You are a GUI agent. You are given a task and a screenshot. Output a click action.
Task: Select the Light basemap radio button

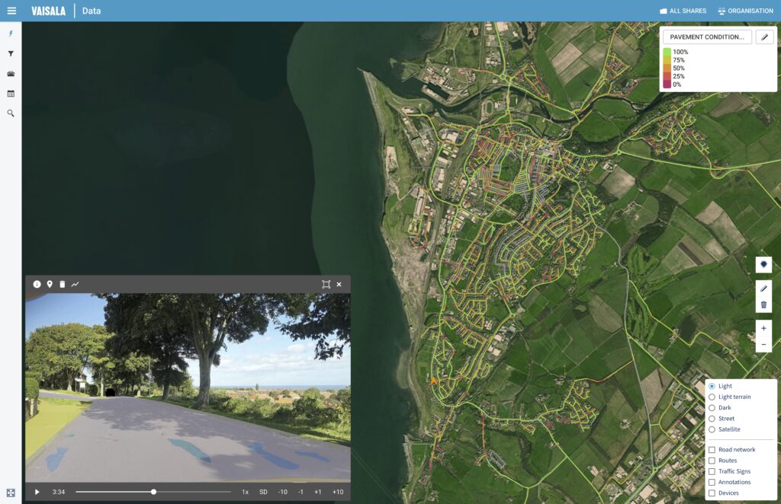[712, 386]
